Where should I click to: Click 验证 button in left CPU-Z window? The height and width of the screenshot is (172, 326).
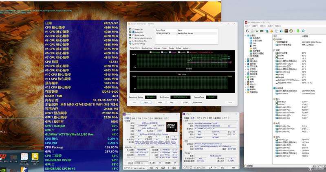pyautogui.click(x=163, y=168)
